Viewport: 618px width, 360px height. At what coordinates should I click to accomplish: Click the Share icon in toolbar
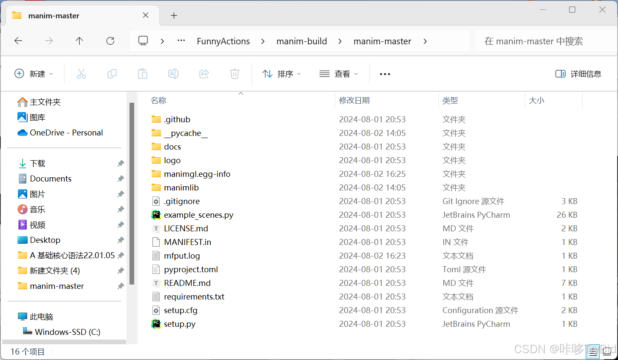pyautogui.click(x=204, y=74)
